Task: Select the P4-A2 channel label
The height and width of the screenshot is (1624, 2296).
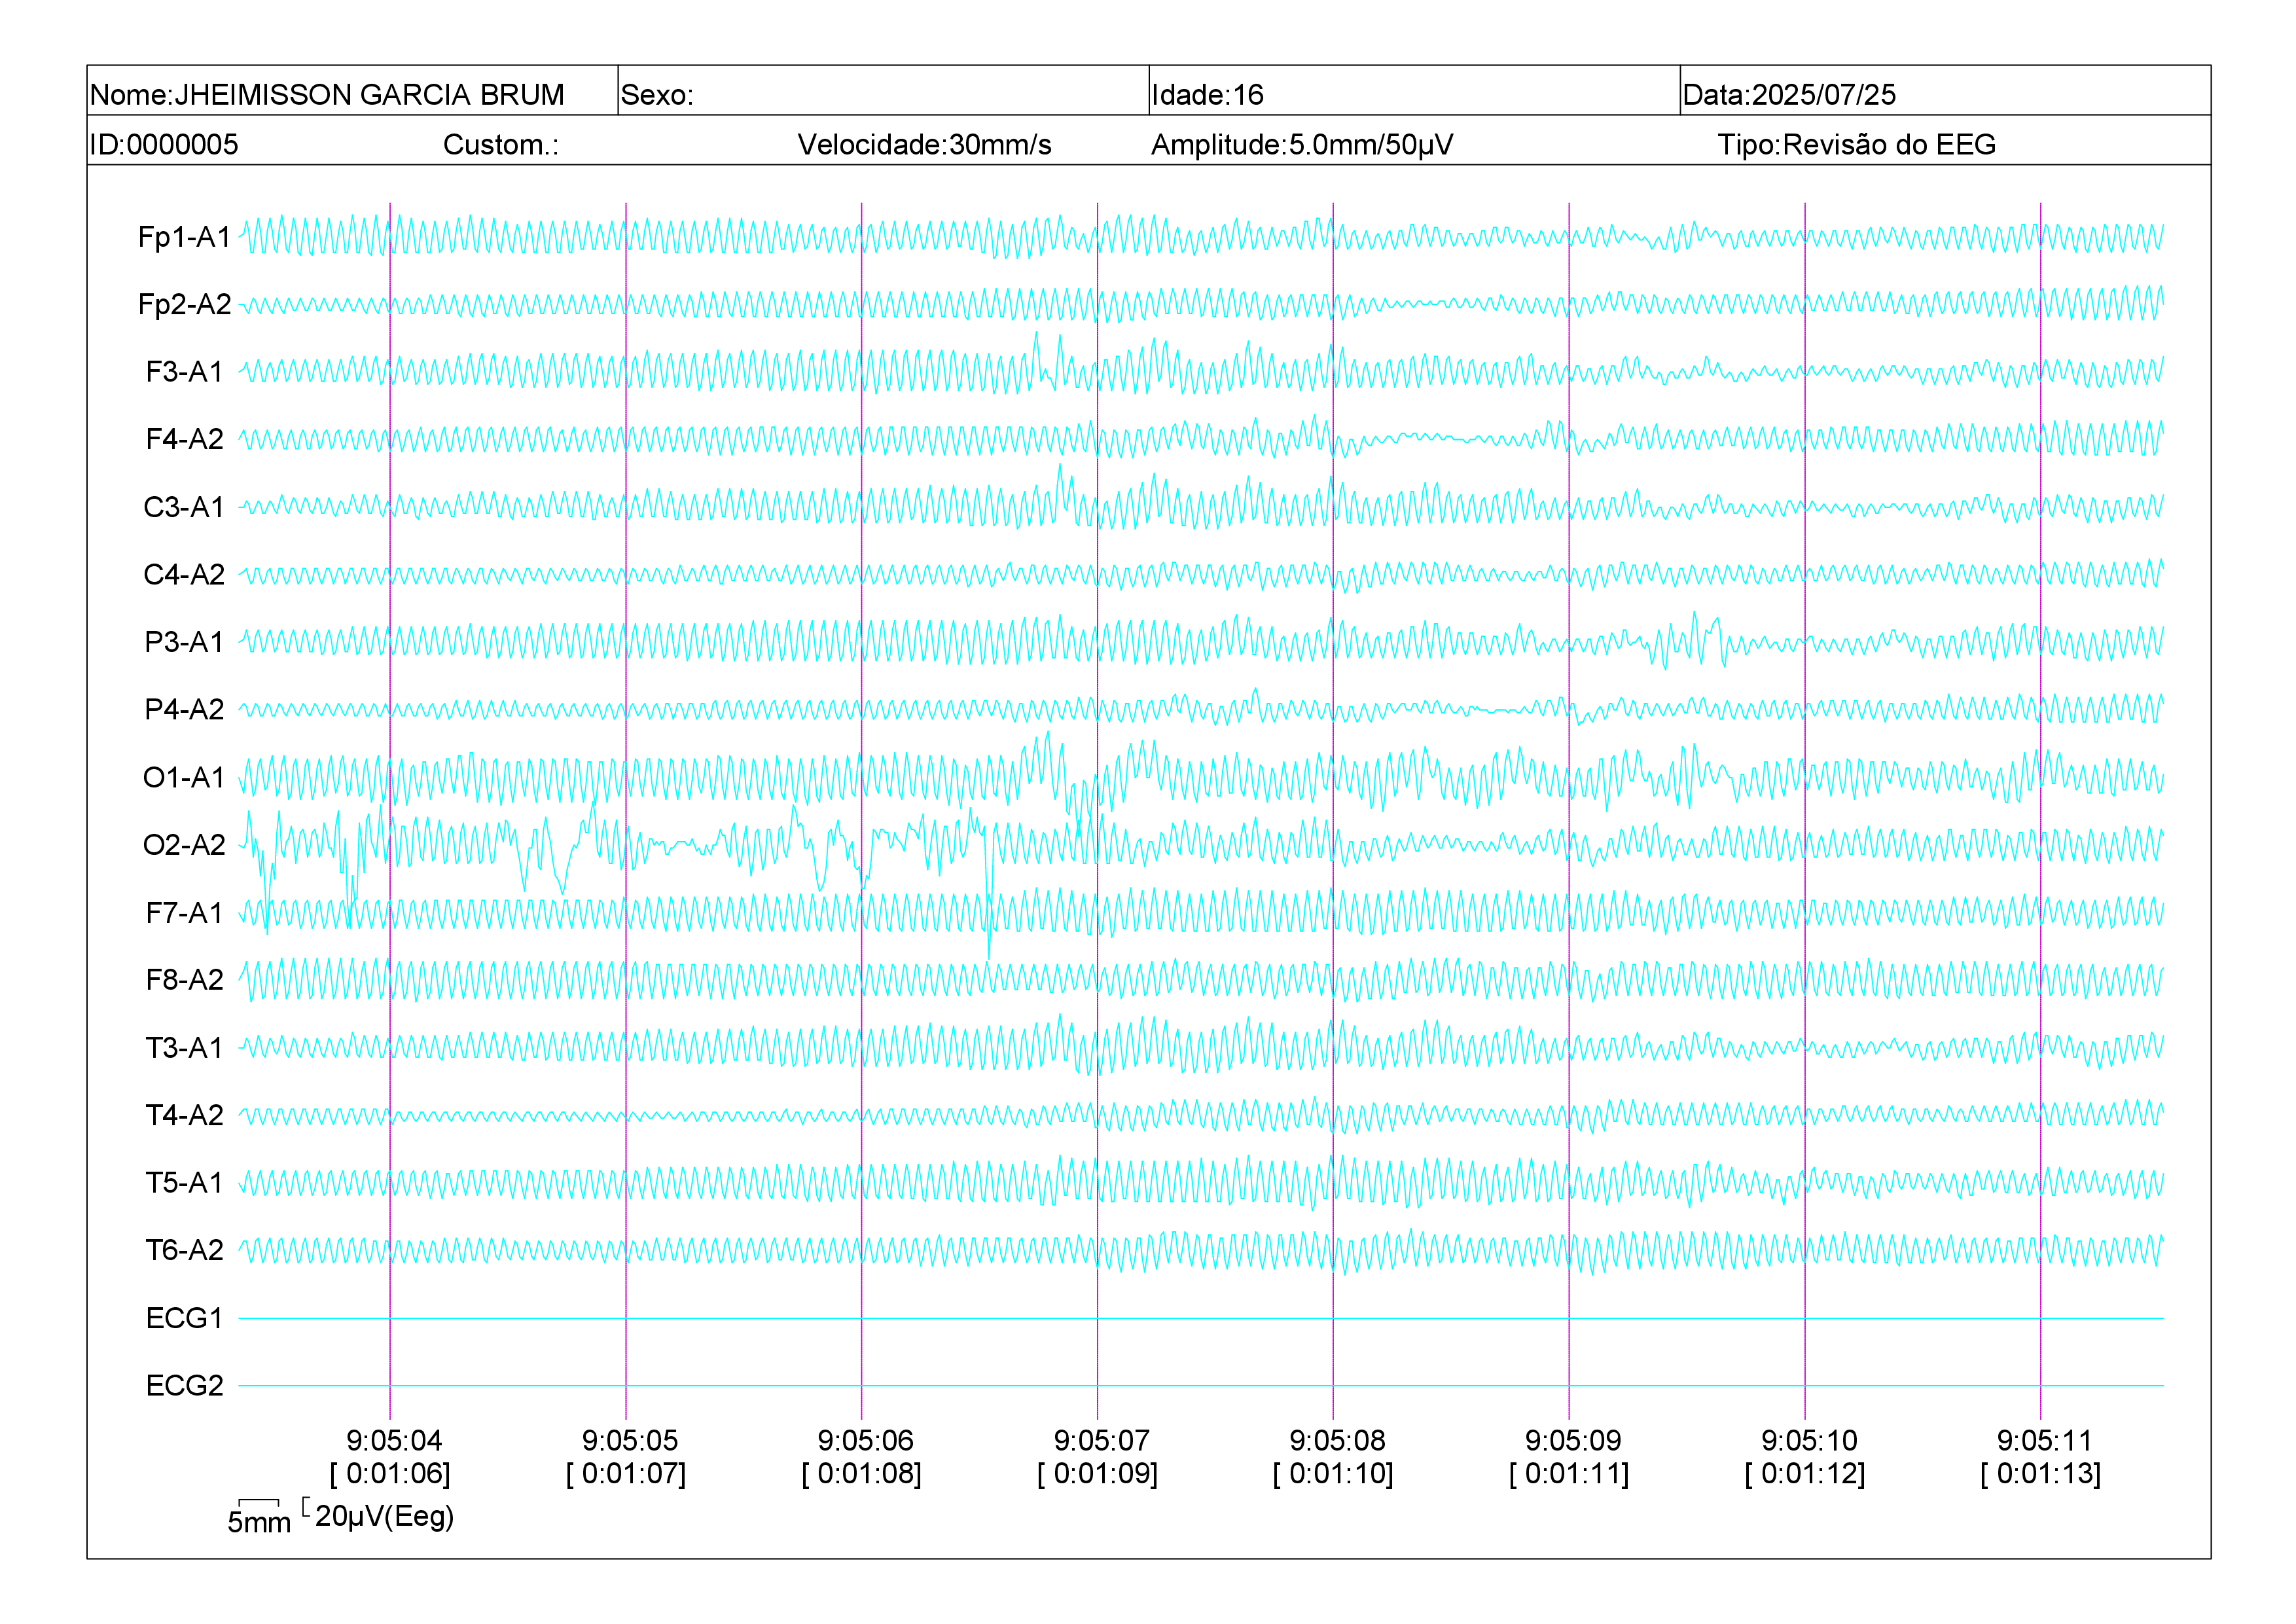Action: [185, 709]
